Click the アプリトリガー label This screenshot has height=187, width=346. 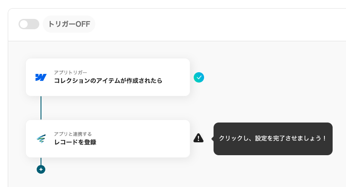tap(71, 72)
